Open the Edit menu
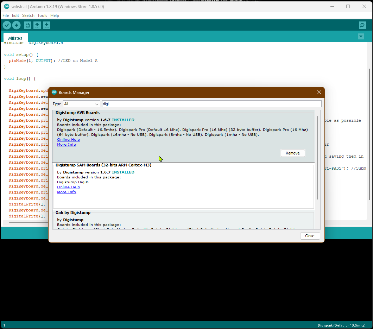The width and height of the screenshot is (373, 329). [15, 15]
